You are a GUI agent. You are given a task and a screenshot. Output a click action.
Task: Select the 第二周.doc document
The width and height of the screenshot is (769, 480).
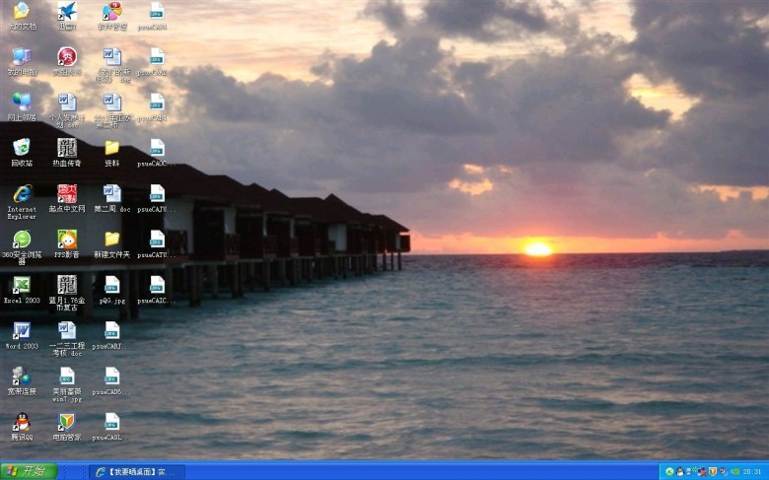111,194
